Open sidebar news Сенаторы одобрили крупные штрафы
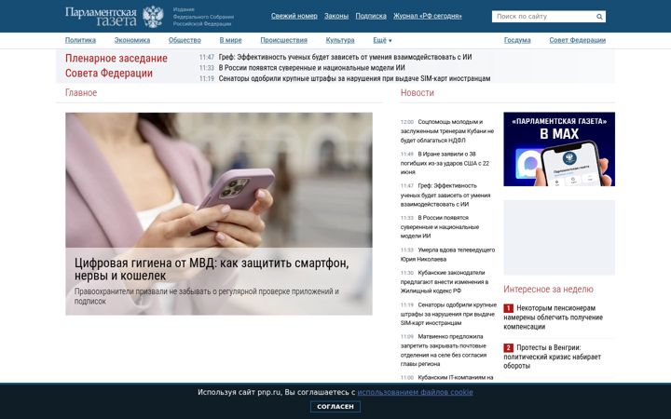This screenshot has width=671, height=419. point(448,314)
